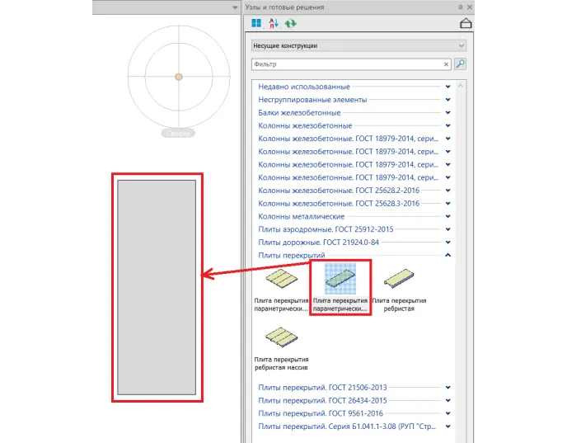The image size is (567, 443).
Task: Open the toolbox icon at the toolbar's right end
Action: coord(466,24)
